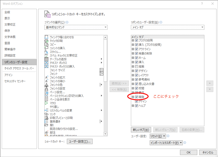
Task: Expand the 開発 tree node
Action: 133,97
